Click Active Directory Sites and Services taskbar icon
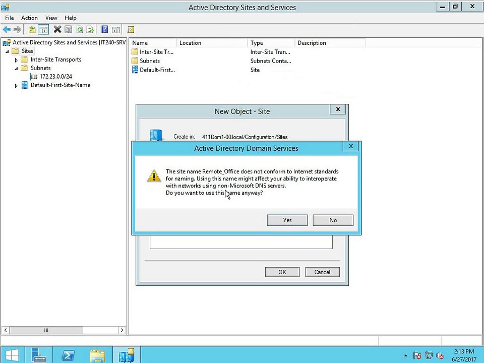 (127, 354)
